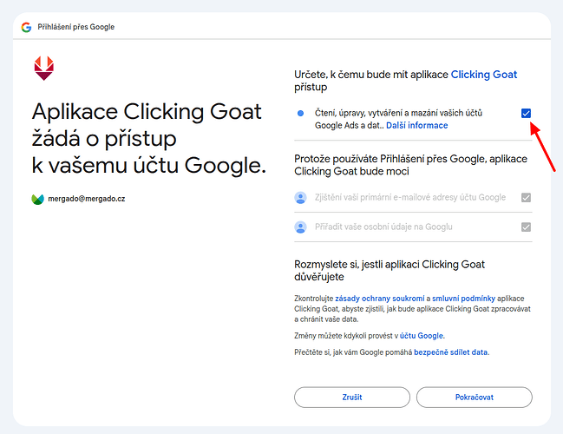
Task: Open 'bezpečně sdílet data' link
Action: coord(450,352)
